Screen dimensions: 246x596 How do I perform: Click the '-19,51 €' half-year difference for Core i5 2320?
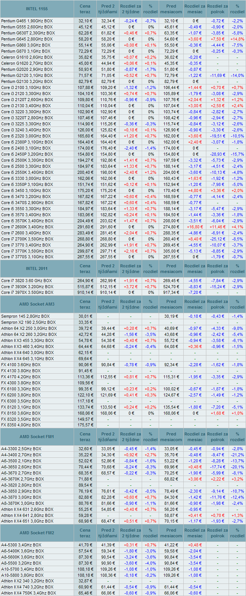pos(218,136)
